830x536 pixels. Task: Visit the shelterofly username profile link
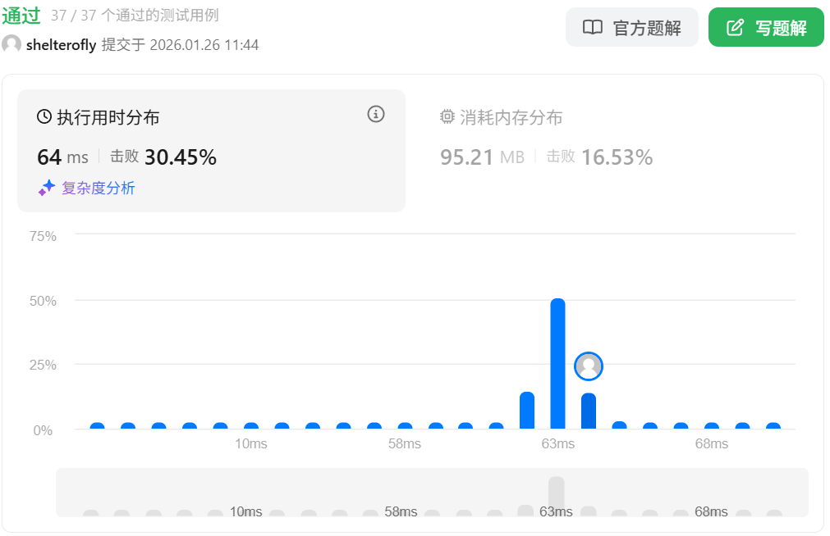pos(61,45)
